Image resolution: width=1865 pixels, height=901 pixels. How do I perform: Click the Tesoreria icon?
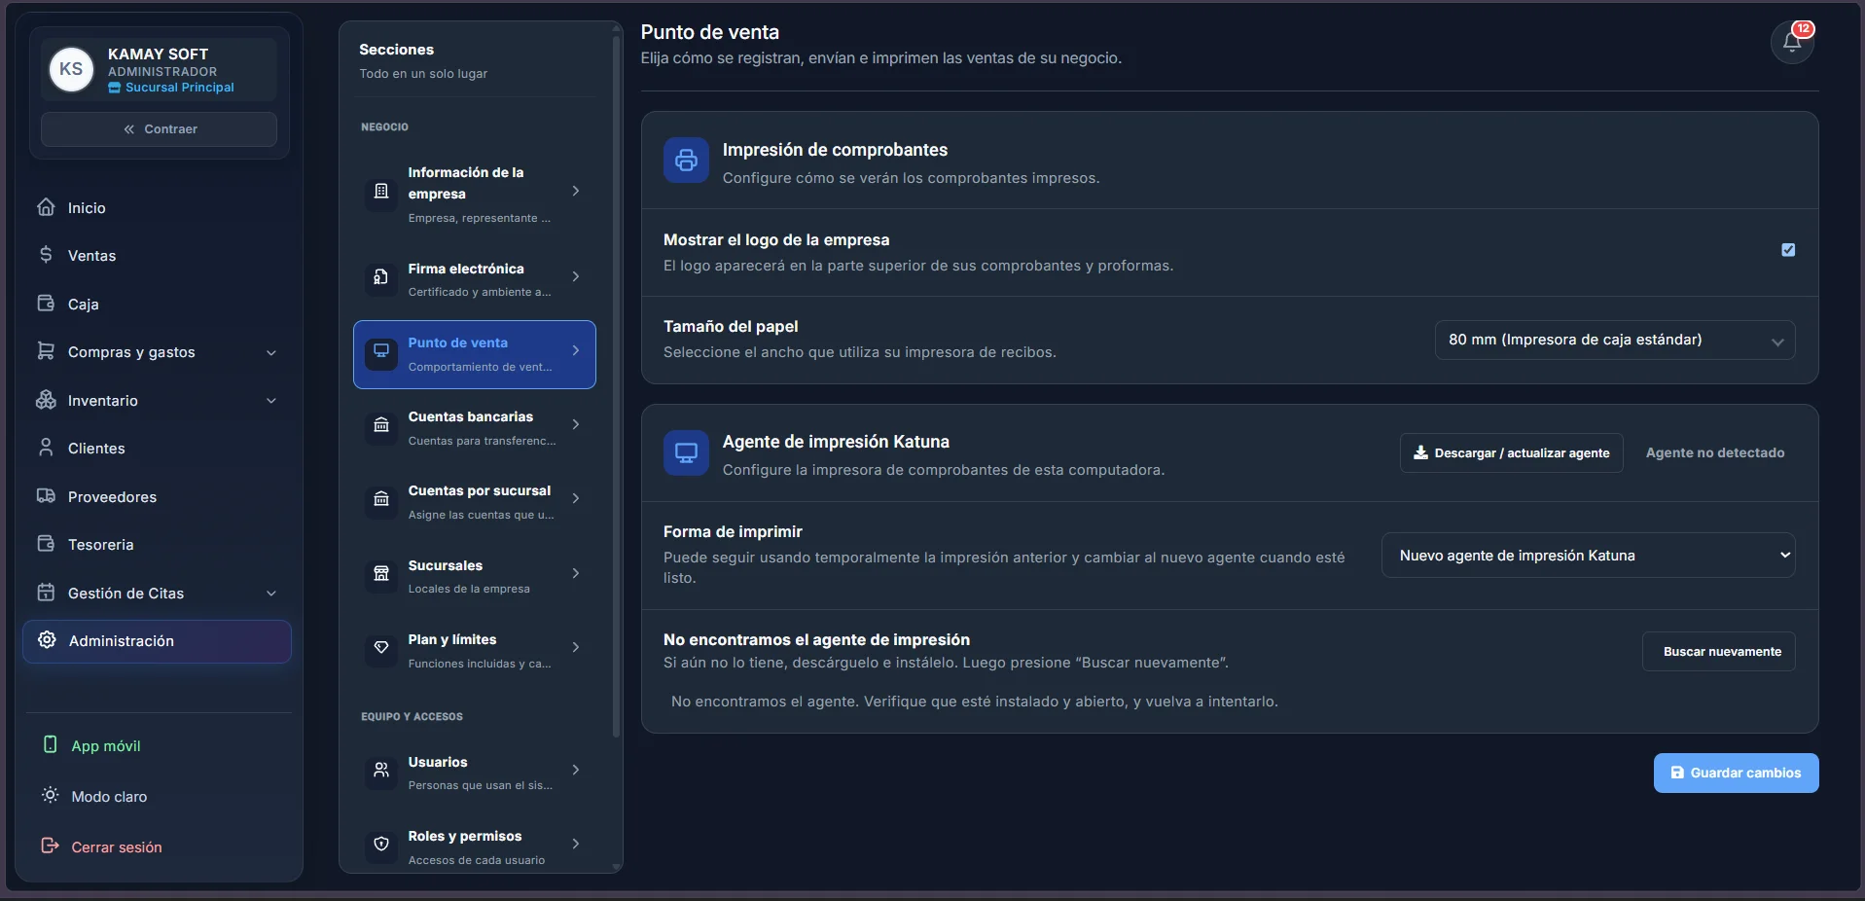click(46, 544)
